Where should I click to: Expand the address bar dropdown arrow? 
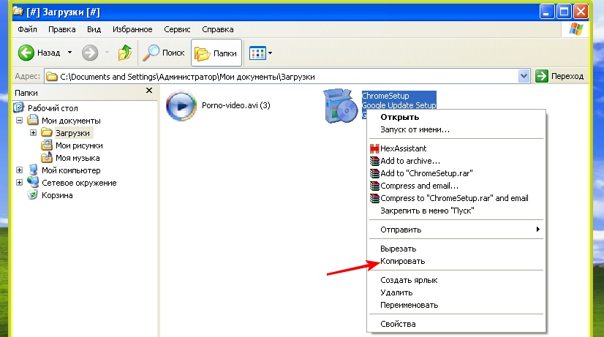pyautogui.click(x=524, y=76)
